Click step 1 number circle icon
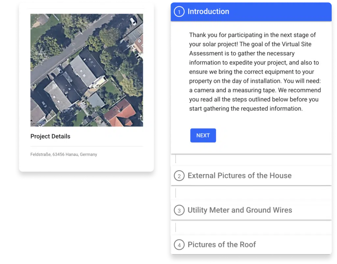337x264 pixels. click(179, 12)
